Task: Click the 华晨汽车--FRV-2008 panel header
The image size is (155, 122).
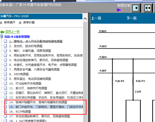Action: [41, 16]
